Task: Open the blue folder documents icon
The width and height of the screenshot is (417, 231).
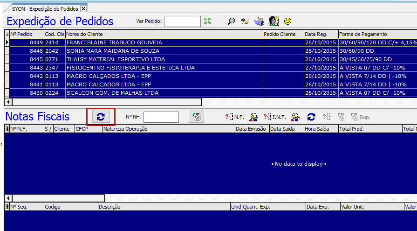Action: (x=259, y=21)
